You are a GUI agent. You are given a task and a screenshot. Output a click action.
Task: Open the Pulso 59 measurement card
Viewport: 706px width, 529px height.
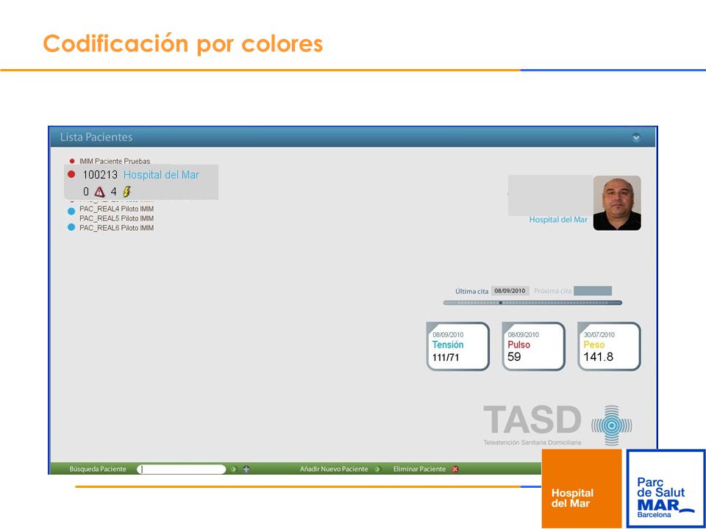(534, 346)
